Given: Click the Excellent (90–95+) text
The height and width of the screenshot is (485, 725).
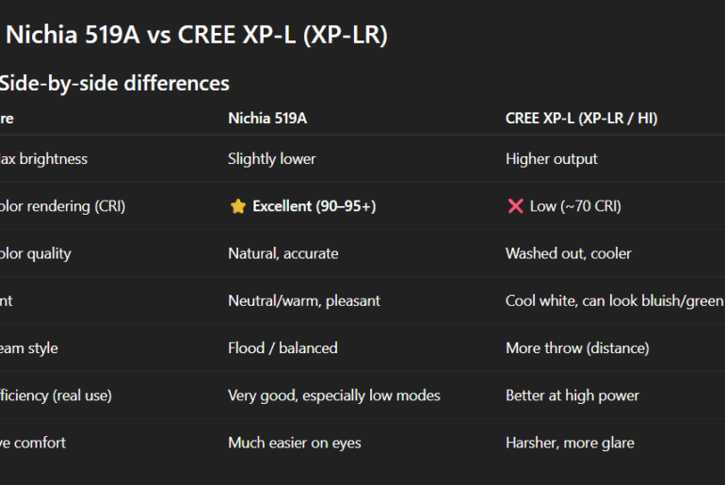Looking at the screenshot, I should [314, 206].
